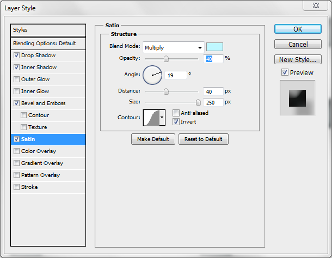Enable the Color Overlay checkbox
The image size is (332, 258).
(16, 151)
